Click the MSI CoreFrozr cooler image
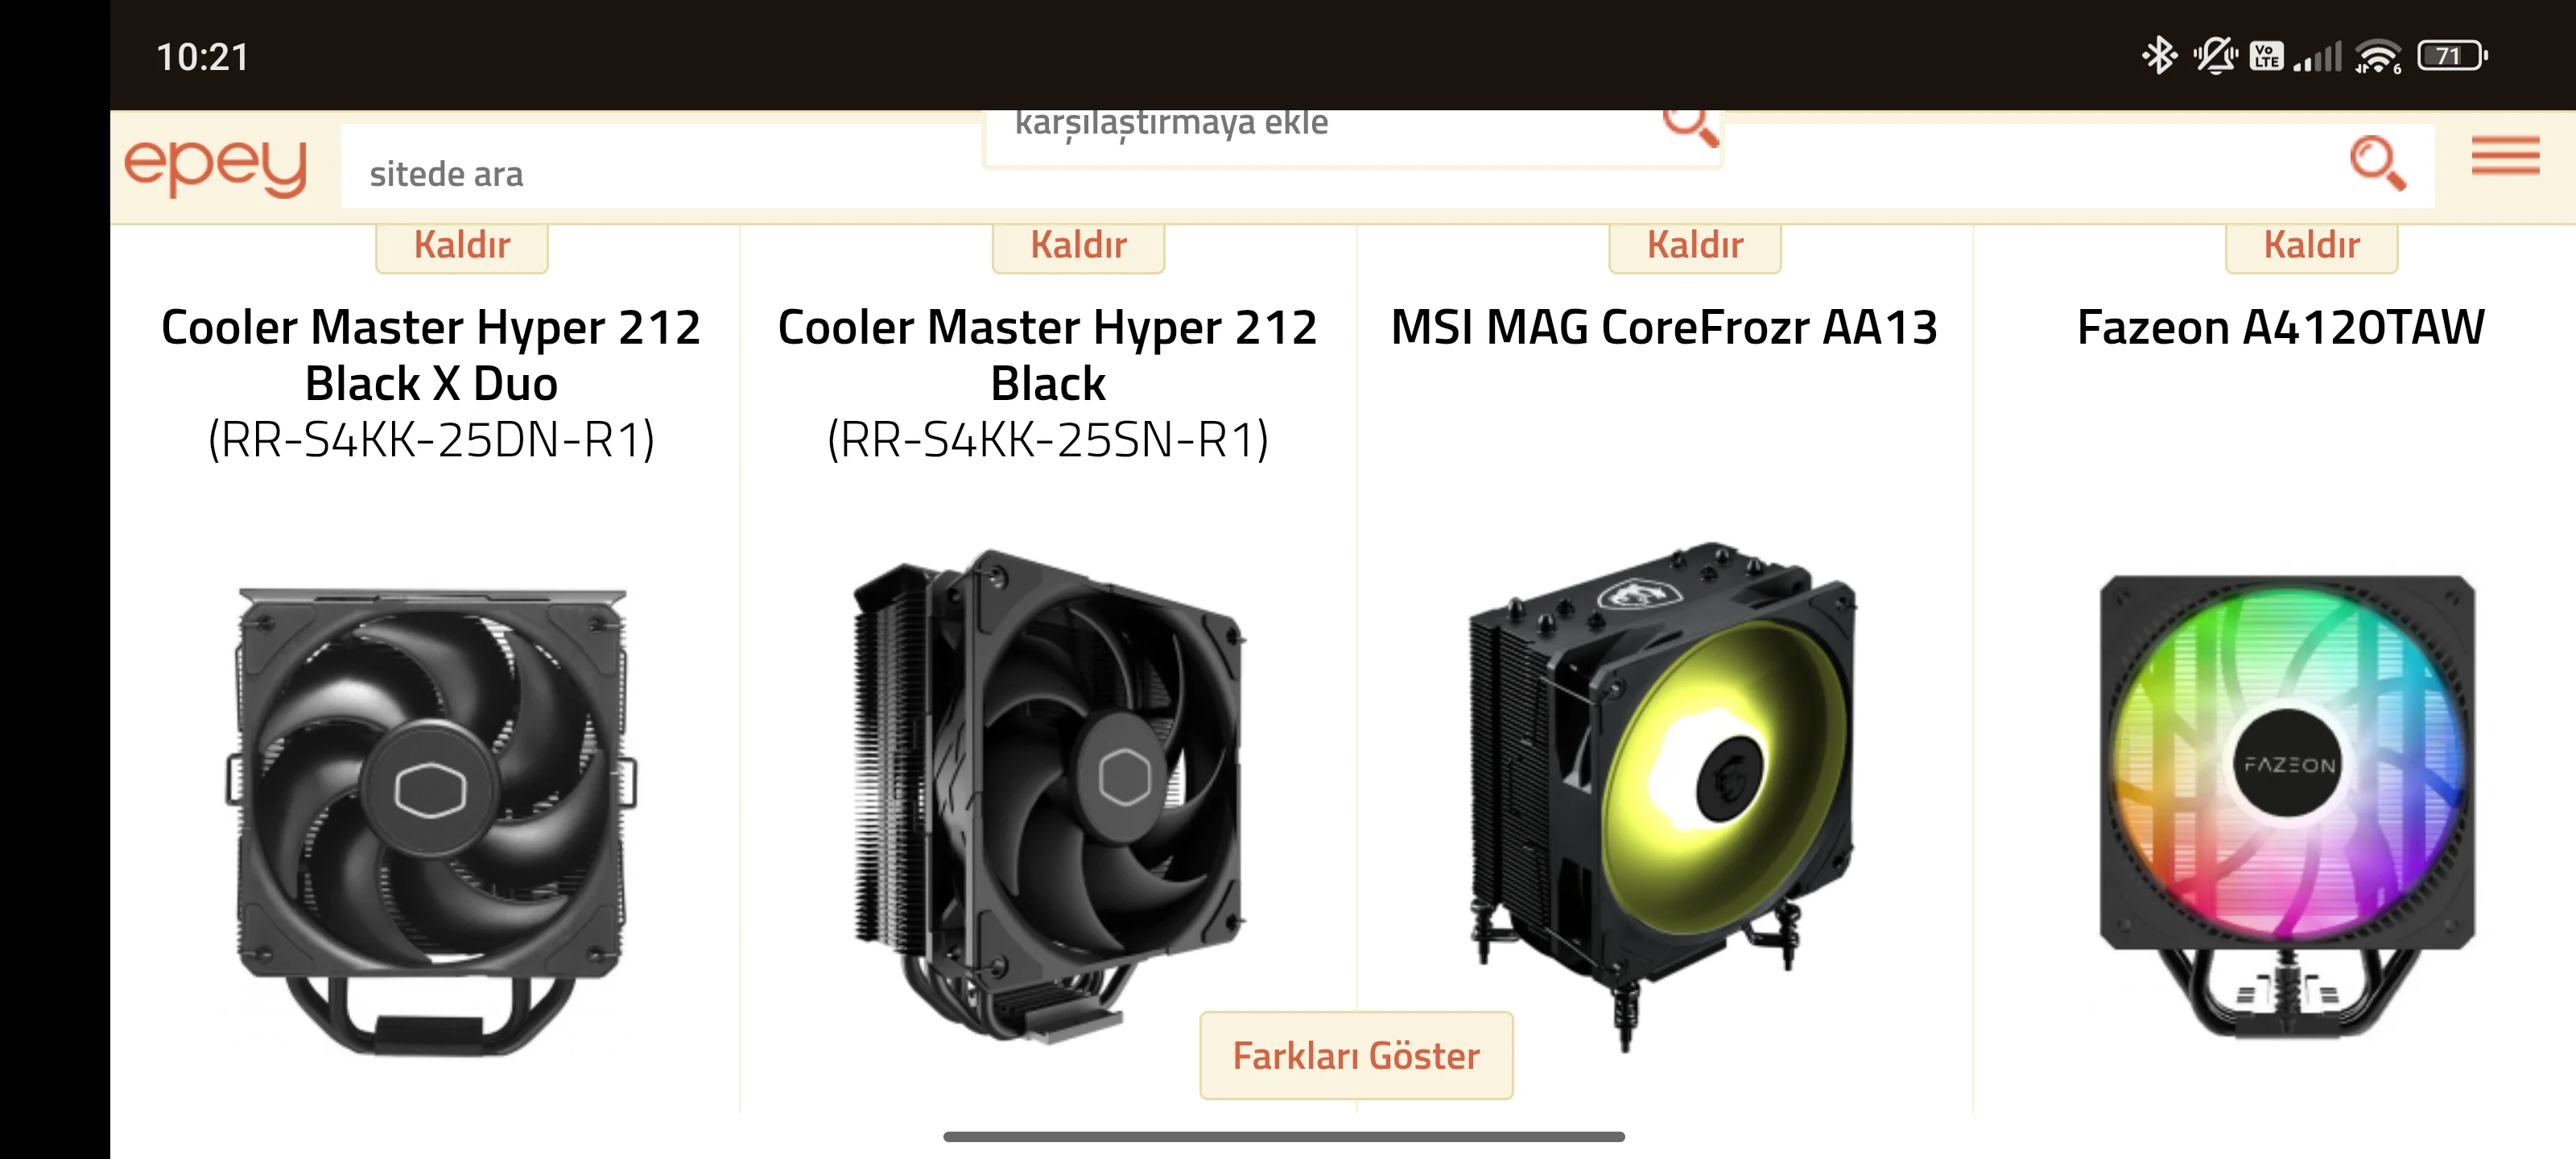The height and width of the screenshot is (1159, 2576). [1662, 796]
